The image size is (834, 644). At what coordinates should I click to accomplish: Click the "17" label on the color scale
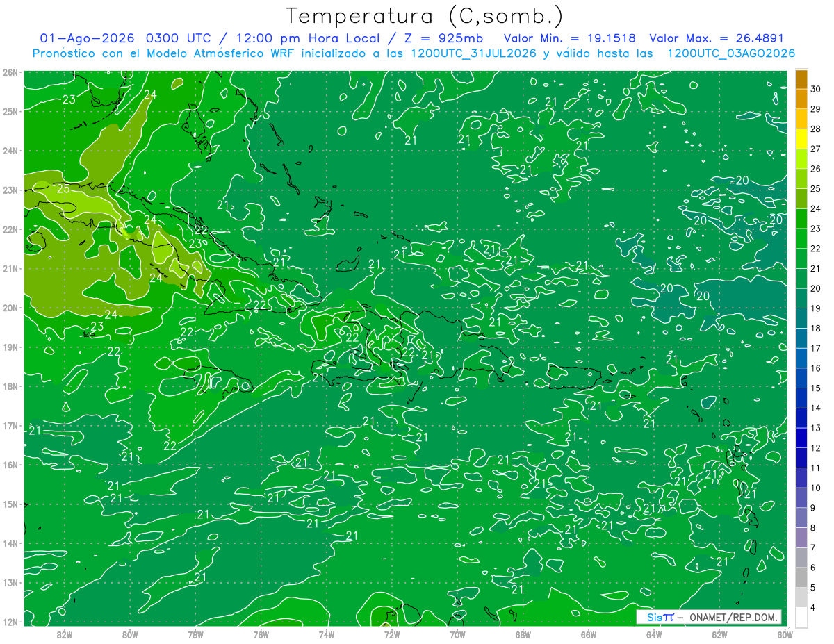click(x=816, y=348)
